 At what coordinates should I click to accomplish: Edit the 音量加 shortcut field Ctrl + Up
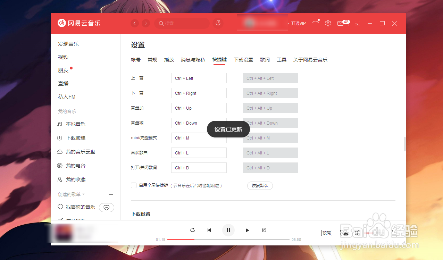click(199, 108)
